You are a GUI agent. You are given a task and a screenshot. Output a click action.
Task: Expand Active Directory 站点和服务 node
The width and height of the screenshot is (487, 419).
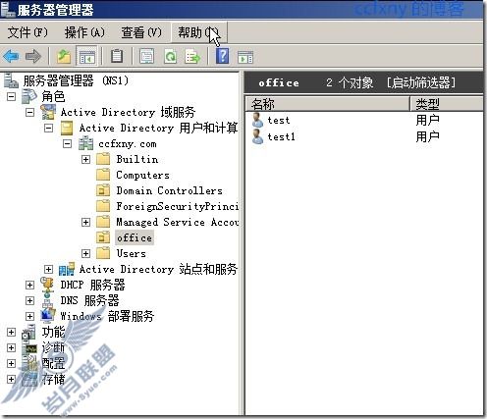(48, 269)
